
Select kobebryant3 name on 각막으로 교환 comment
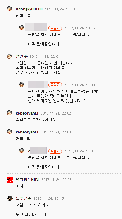[x=27, y=113]
